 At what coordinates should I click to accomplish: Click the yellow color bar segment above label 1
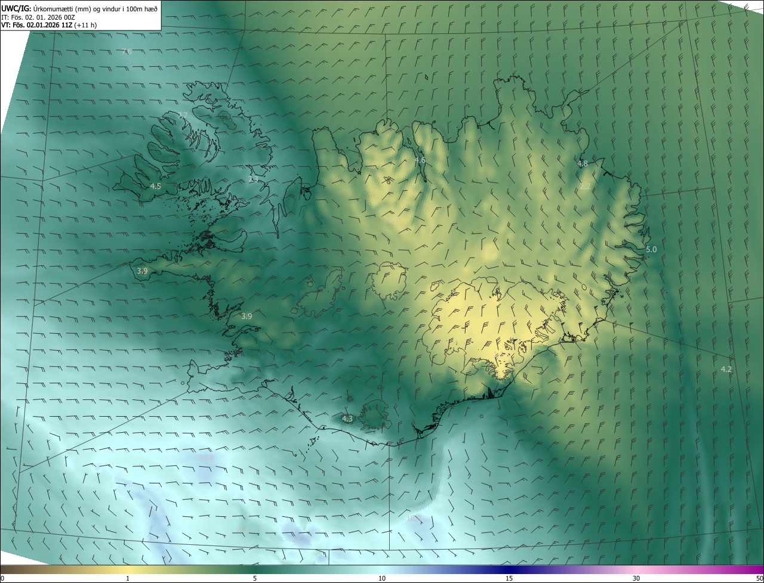(x=128, y=569)
